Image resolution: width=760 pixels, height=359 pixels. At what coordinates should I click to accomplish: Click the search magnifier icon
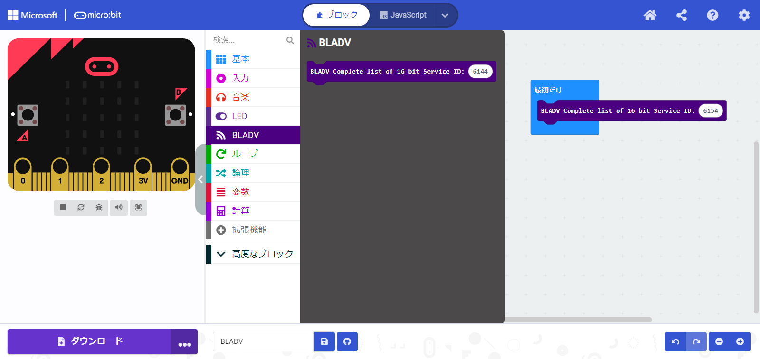[290, 40]
